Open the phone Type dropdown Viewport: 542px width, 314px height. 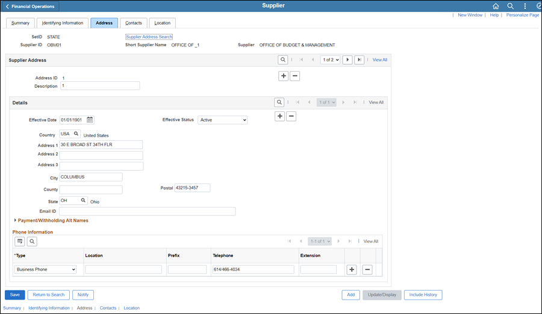[x=46, y=269]
